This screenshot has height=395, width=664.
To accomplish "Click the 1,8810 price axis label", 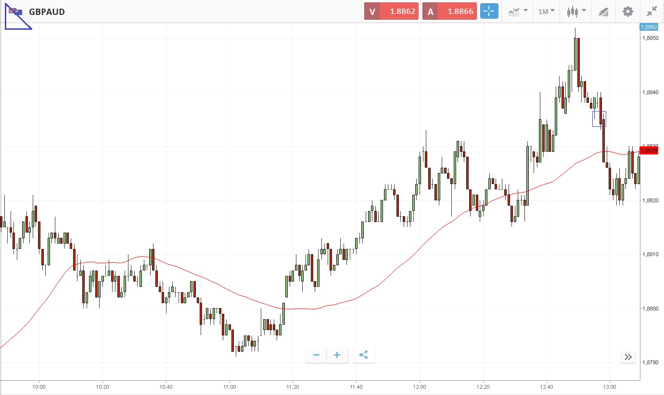I will pyautogui.click(x=650, y=254).
